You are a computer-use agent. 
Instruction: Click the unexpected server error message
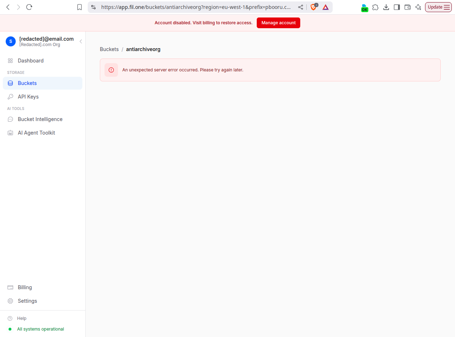coord(183,70)
